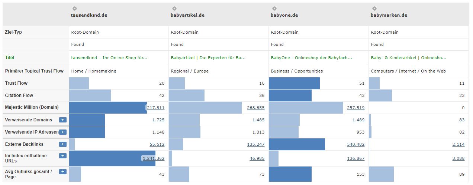The height and width of the screenshot is (185, 473).
Task: Open indexed URLs count 1.241.362
Action: (x=153, y=158)
